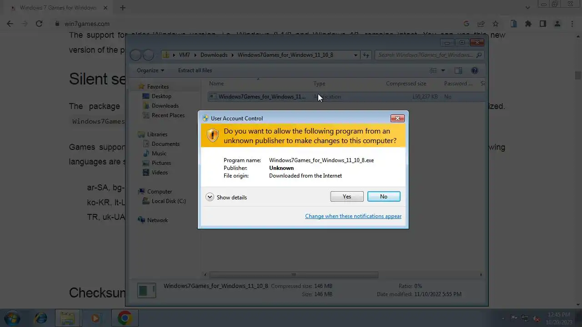Viewport: 582px width, 327px height.
Task: Open Explorer help question mark icon
Action: pyautogui.click(x=475, y=70)
